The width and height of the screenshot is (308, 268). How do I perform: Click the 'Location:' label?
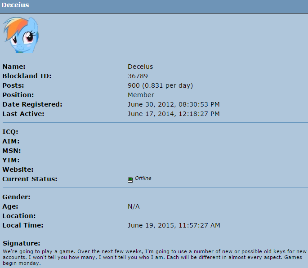pos(19,216)
